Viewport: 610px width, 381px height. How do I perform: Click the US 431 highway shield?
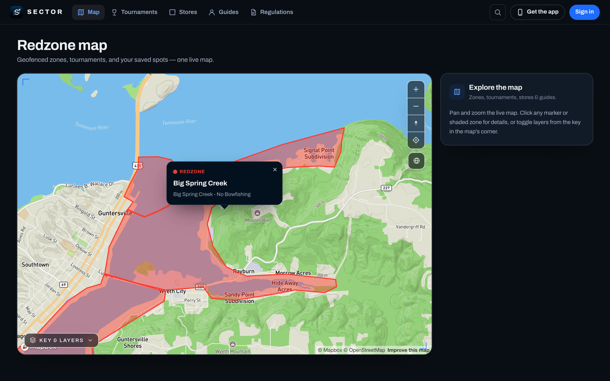tap(137, 166)
